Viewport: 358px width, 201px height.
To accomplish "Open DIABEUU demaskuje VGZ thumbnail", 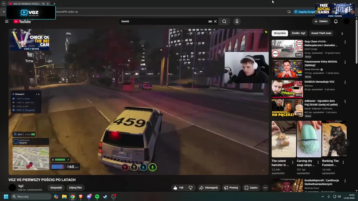I will coord(287,89).
